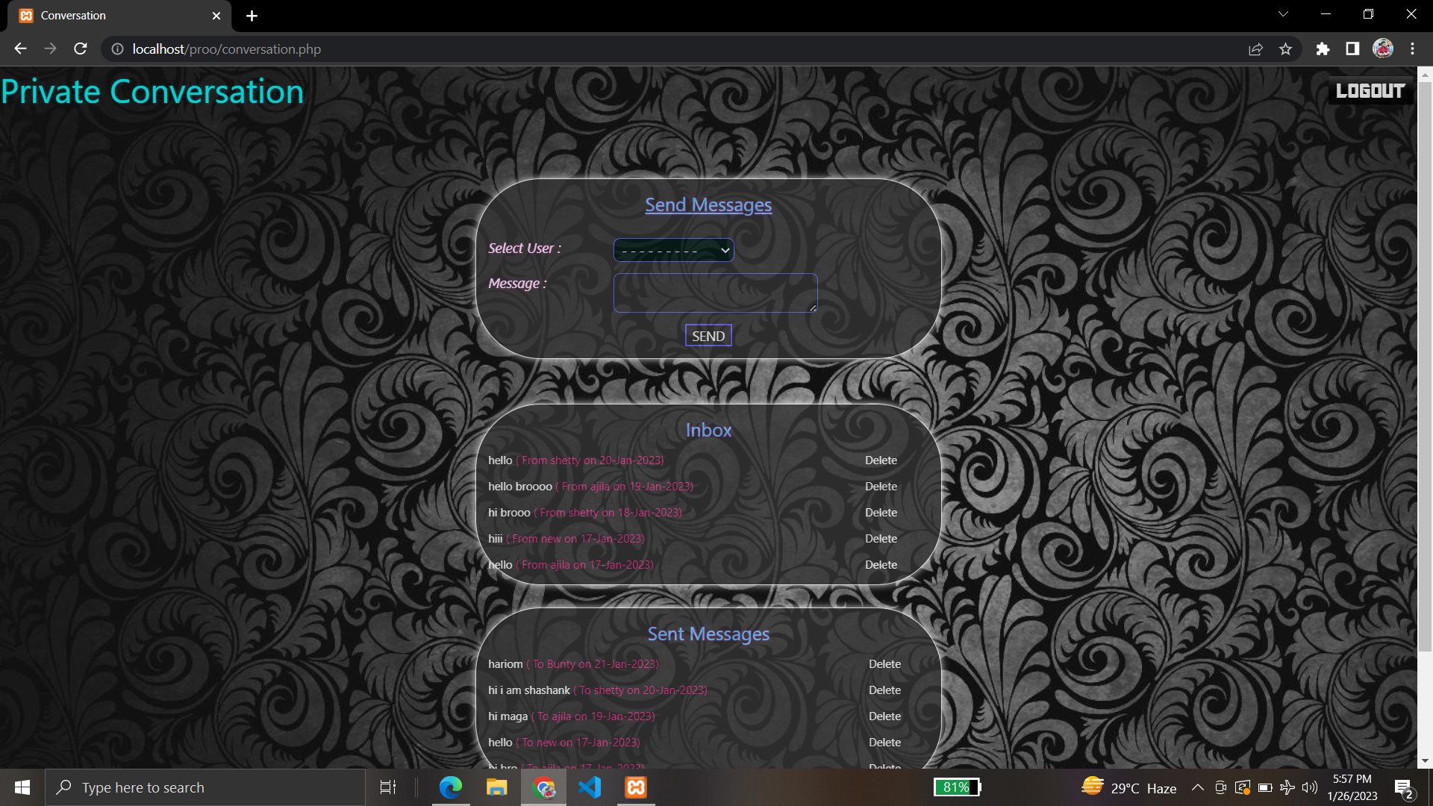
Task: Open Chrome's browser profile avatar
Action: (x=1382, y=49)
